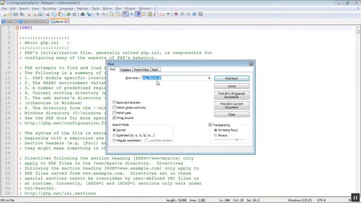Enable Match whole word only checkbox

coord(114,108)
